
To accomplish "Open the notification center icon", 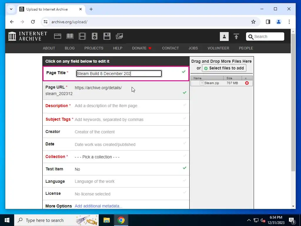I will (292, 220).
